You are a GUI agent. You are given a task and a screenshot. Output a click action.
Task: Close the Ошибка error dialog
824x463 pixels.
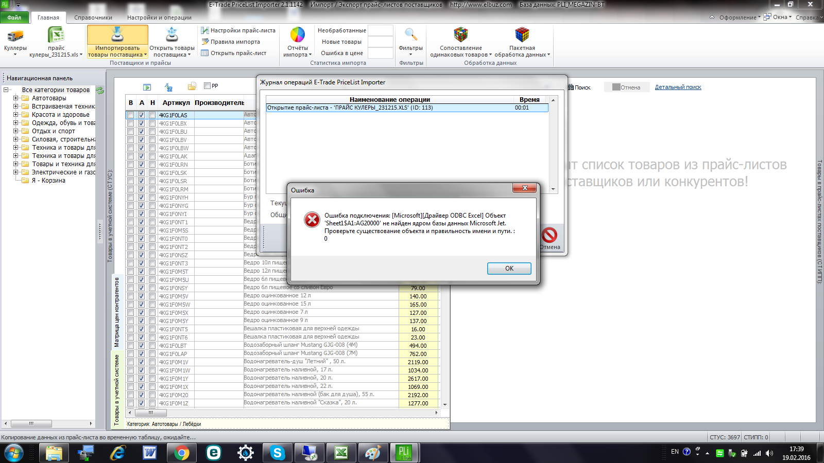click(525, 188)
